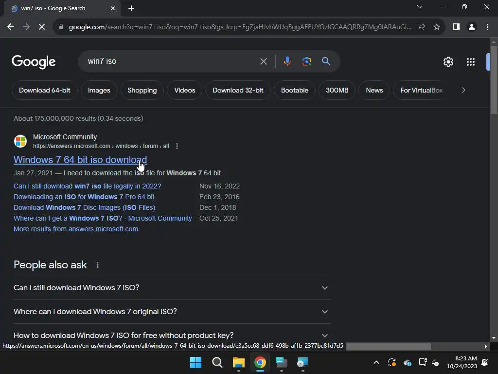Filter by Download 64-bit chip
Image resolution: width=498 pixels, height=374 pixels.
tap(44, 90)
